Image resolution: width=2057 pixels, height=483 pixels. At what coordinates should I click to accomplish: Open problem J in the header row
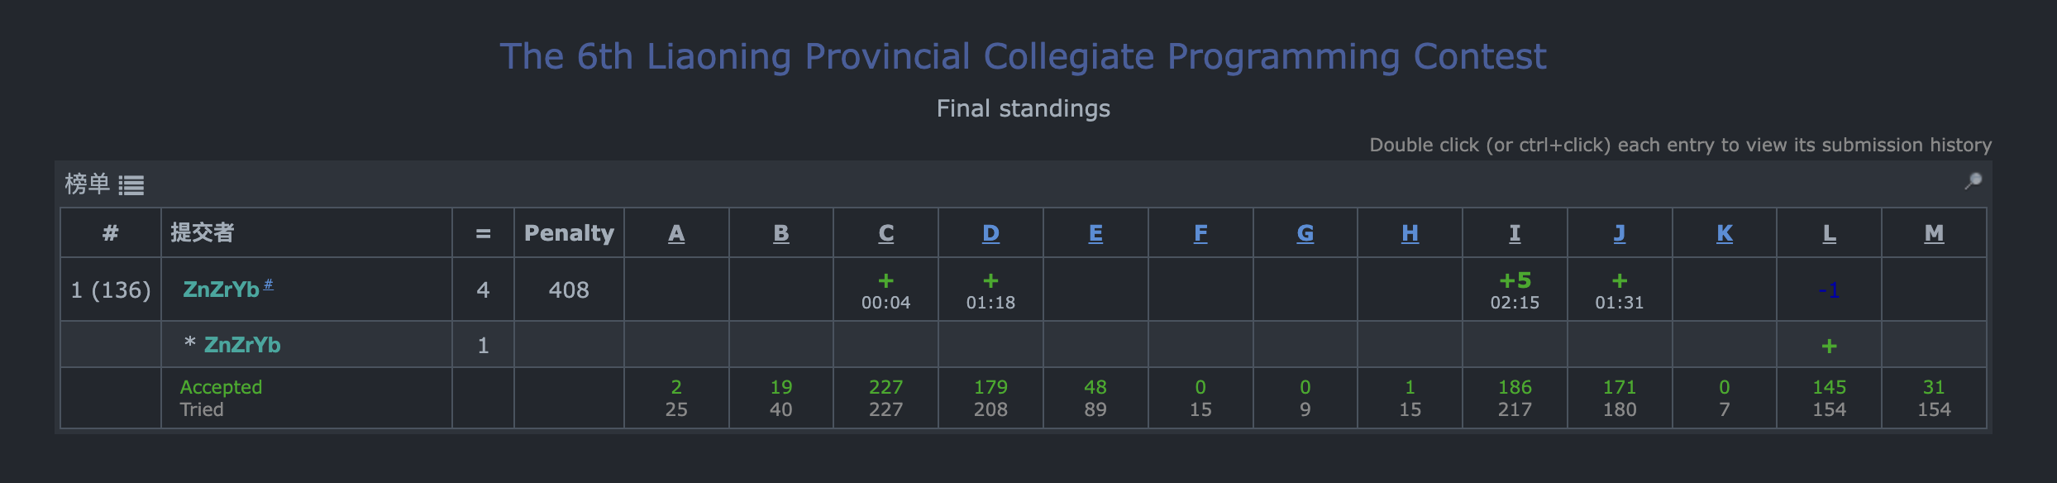[1620, 233]
